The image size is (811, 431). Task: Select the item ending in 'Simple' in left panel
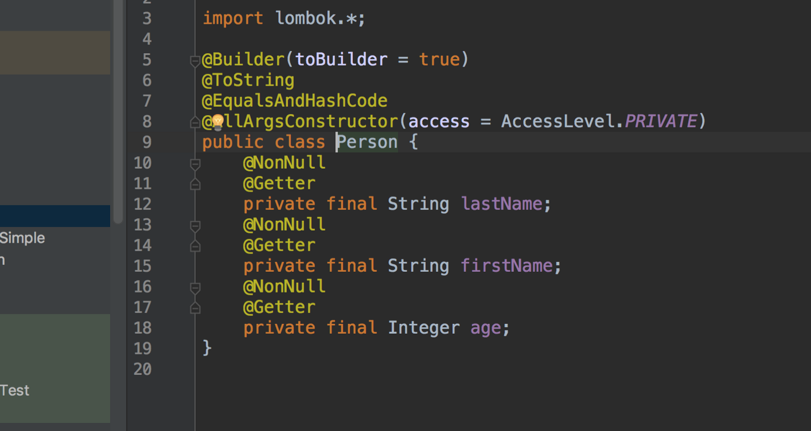click(23, 238)
